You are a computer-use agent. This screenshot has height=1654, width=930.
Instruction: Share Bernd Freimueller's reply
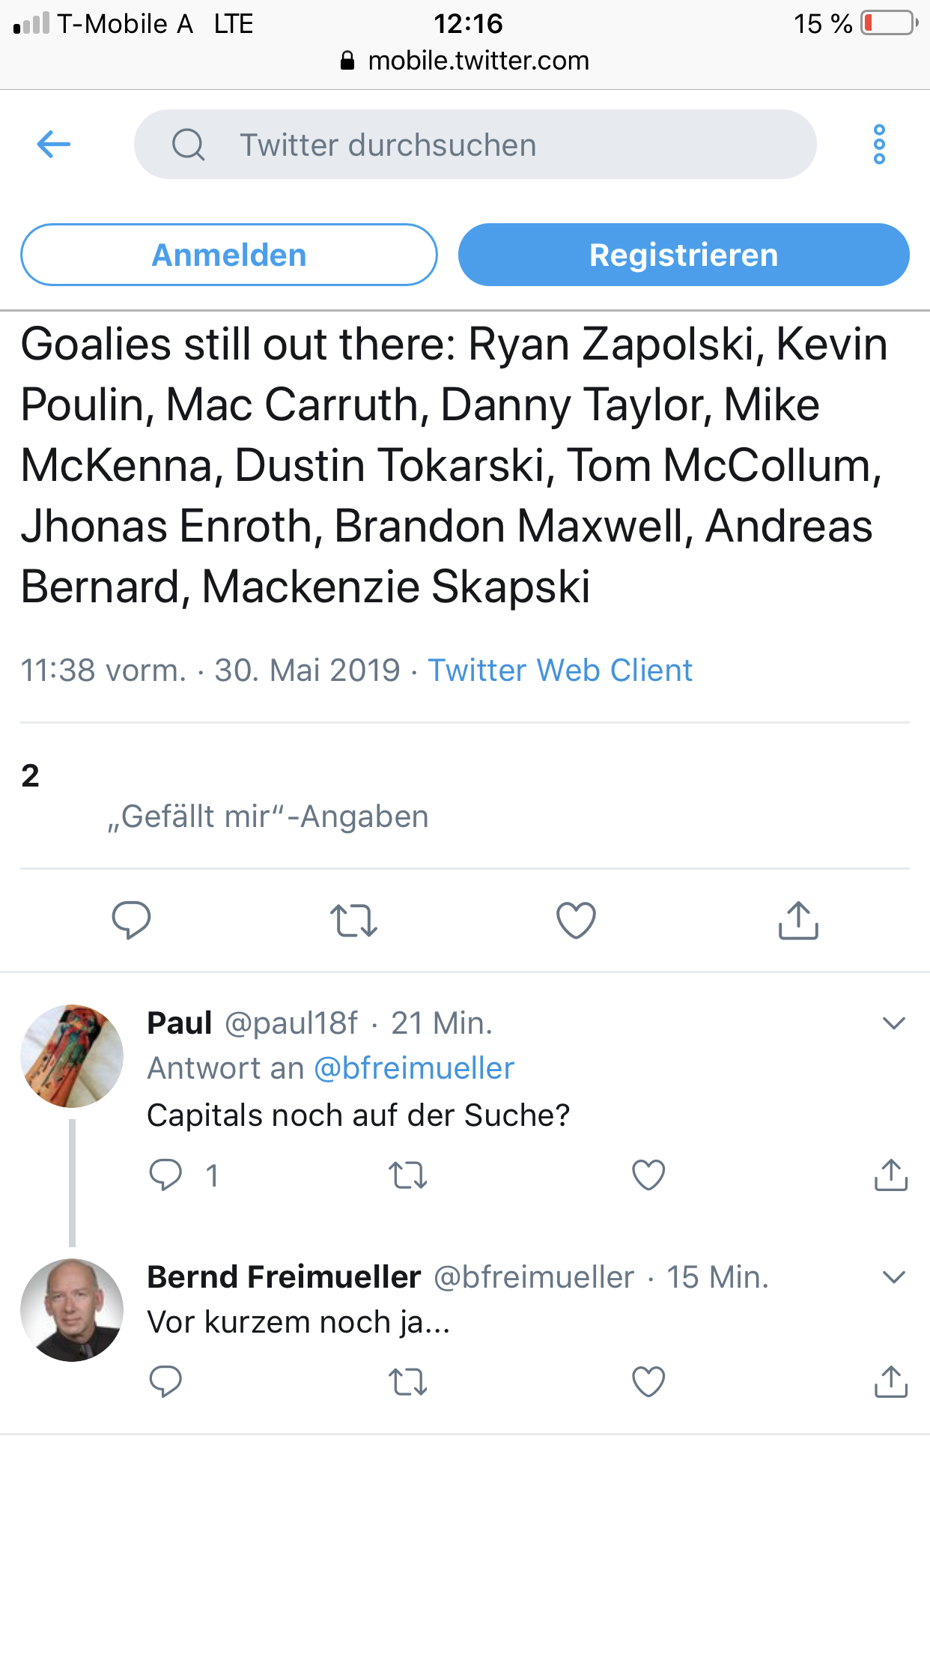[x=890, y=1381]
